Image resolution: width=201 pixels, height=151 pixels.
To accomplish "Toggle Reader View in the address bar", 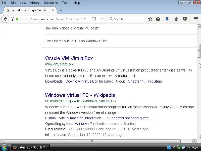I will coord(94,19).
